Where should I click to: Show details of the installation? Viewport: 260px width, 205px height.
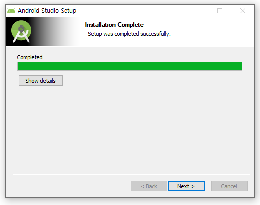pos(41,81)
